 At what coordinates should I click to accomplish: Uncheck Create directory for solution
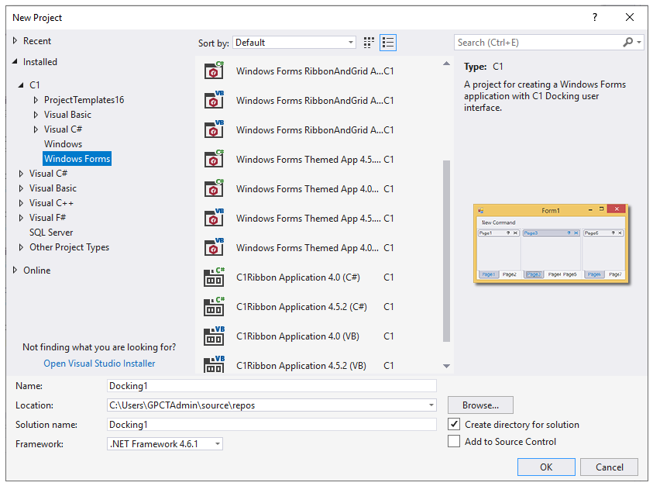(454, 424)
